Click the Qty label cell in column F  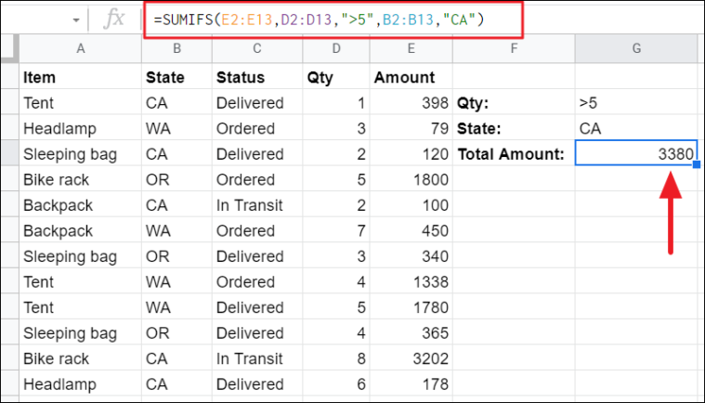[x=513, y=103]
